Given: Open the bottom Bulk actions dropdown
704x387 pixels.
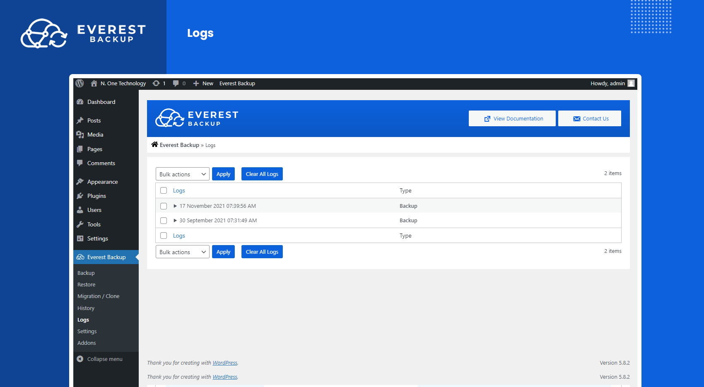Looking at the screenshot, I should [x=183, y=252].
